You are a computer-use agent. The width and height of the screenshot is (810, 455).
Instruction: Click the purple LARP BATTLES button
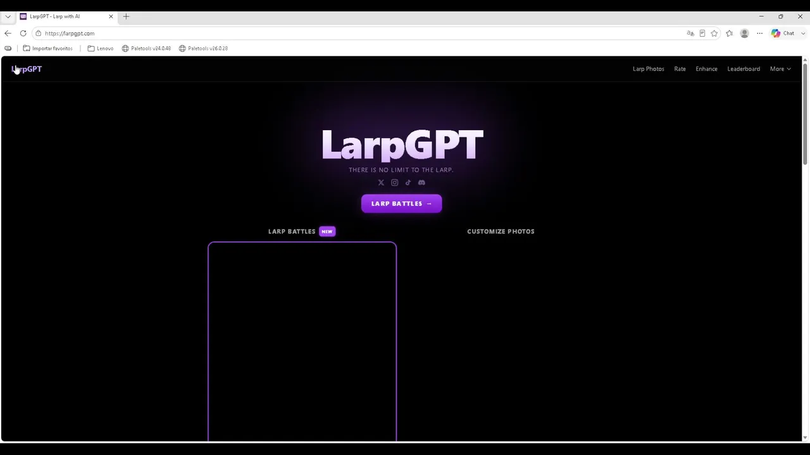tap(401, 203)
